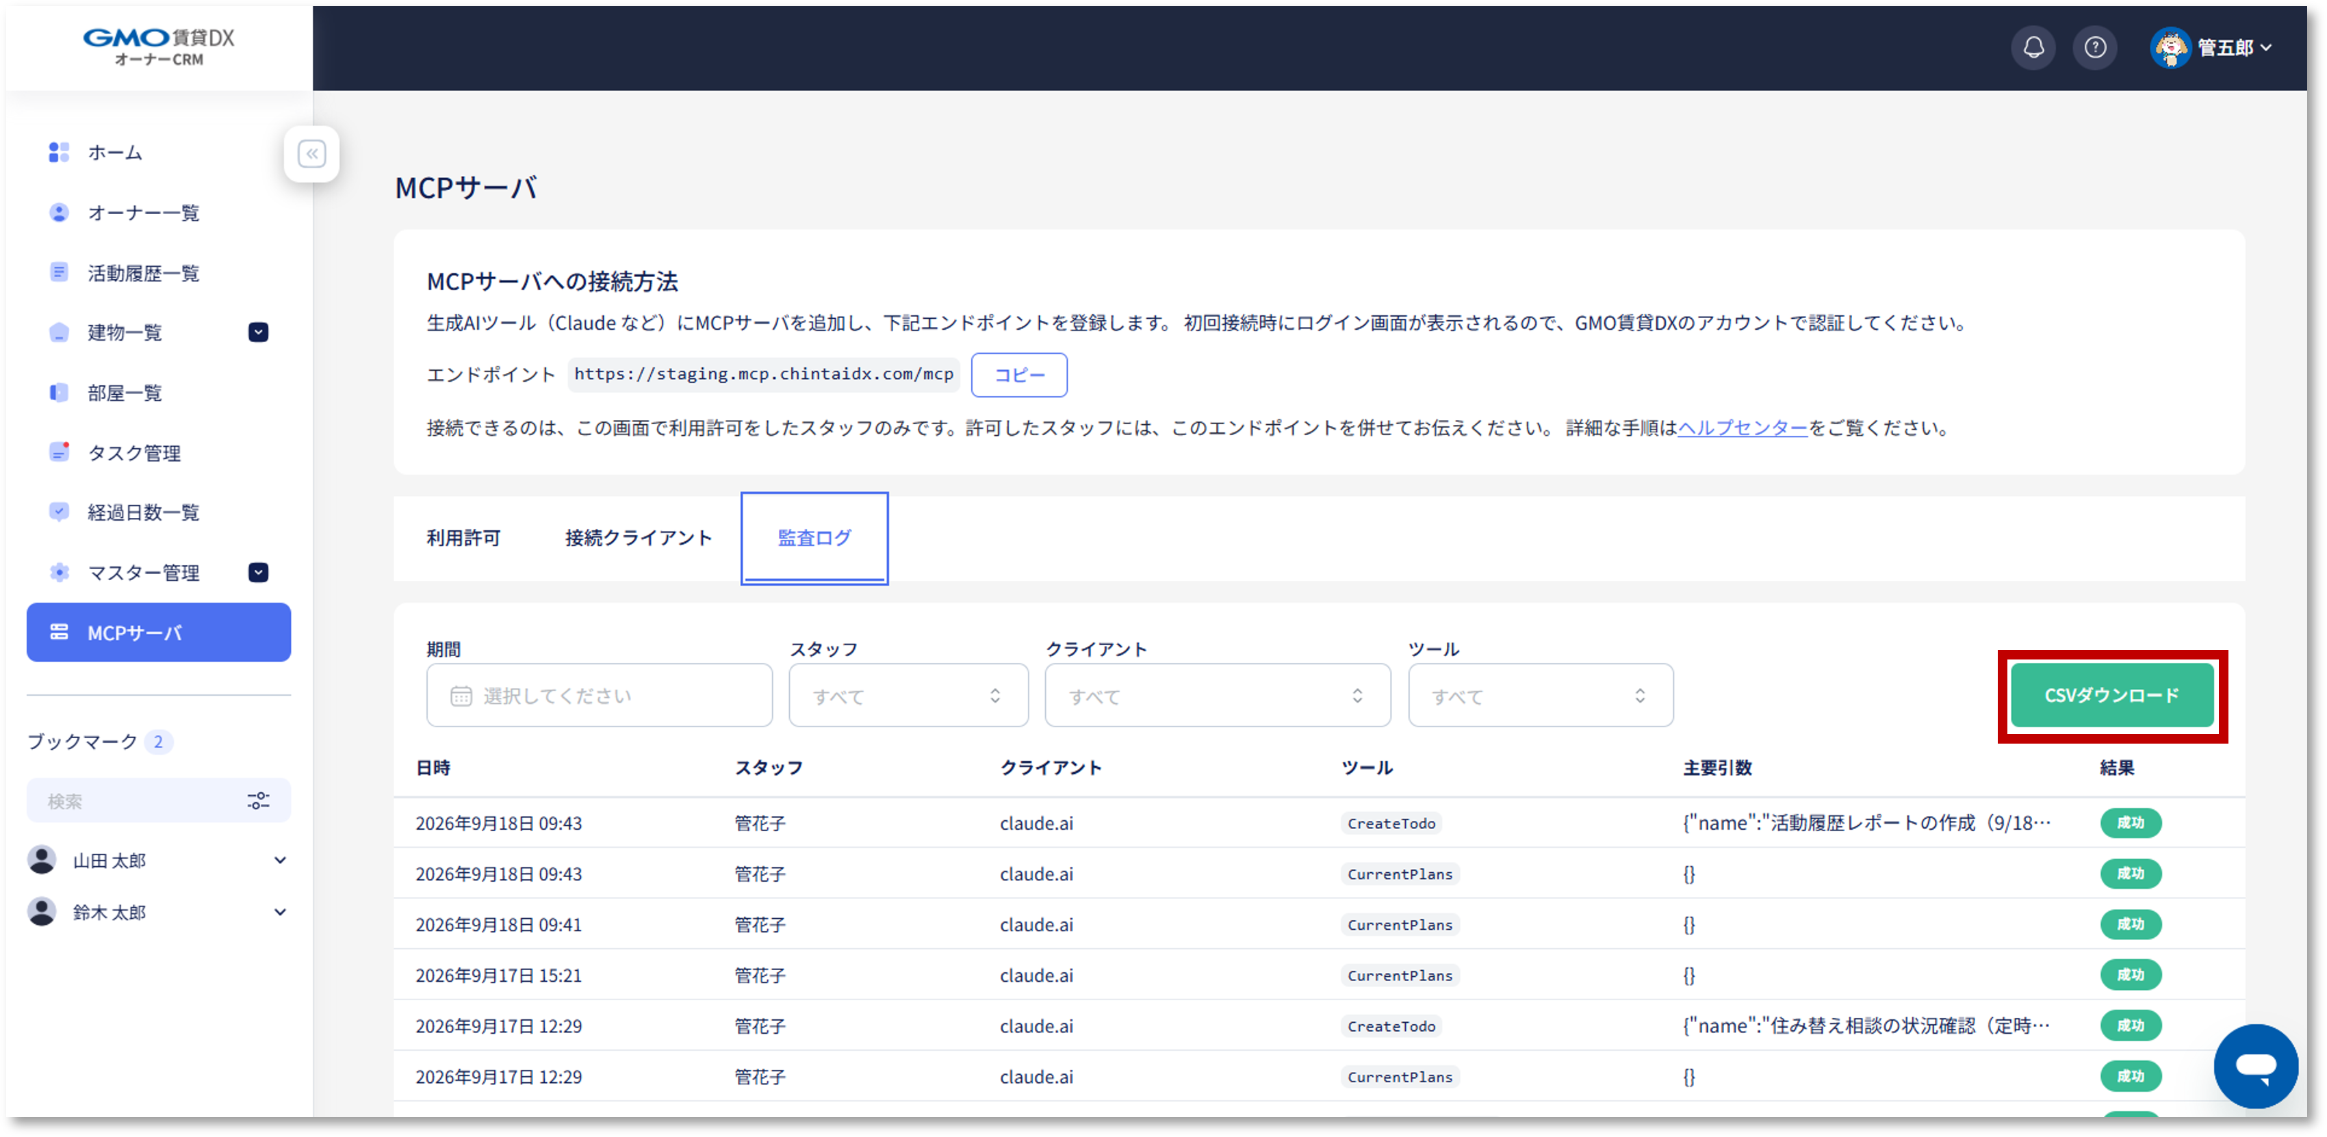Screen dimensions: 2327x1137
Task: Click the MCPサーバ server icon
Action: pos(59,632)
